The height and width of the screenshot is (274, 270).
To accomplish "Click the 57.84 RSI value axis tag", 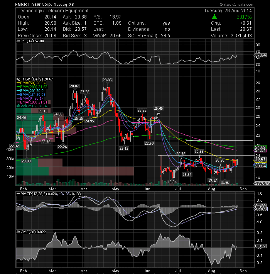I will (260, 55).
